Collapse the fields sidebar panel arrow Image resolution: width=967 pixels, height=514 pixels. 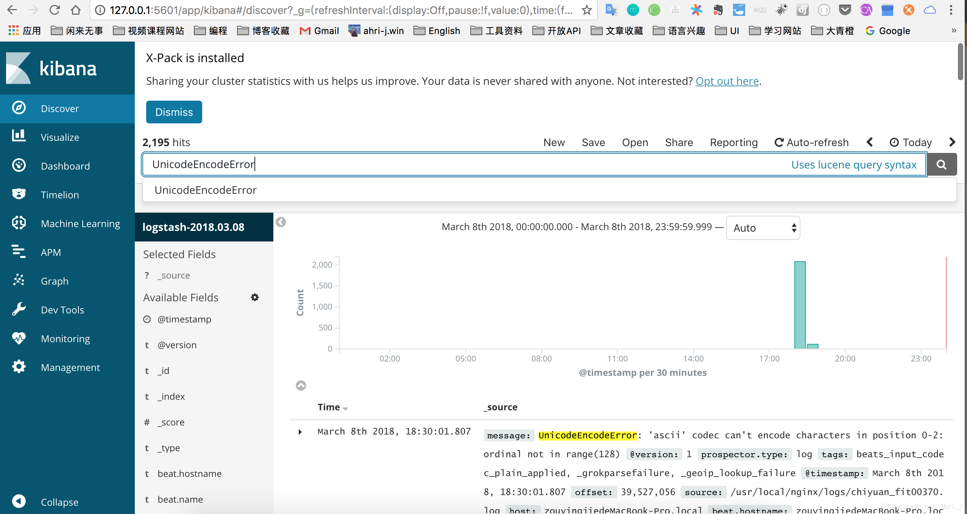281,222
